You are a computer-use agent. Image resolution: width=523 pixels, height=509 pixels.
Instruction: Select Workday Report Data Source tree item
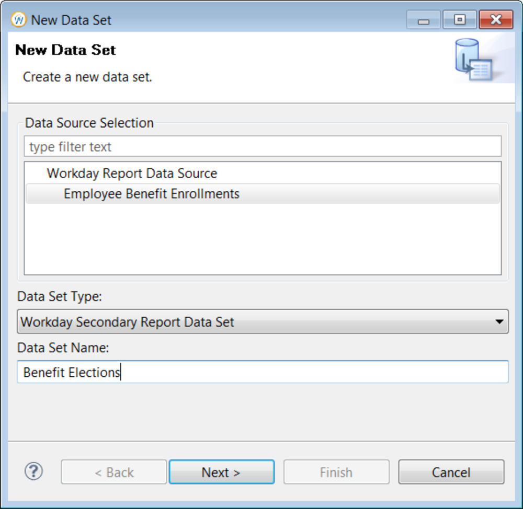click(x=132, y=173)
